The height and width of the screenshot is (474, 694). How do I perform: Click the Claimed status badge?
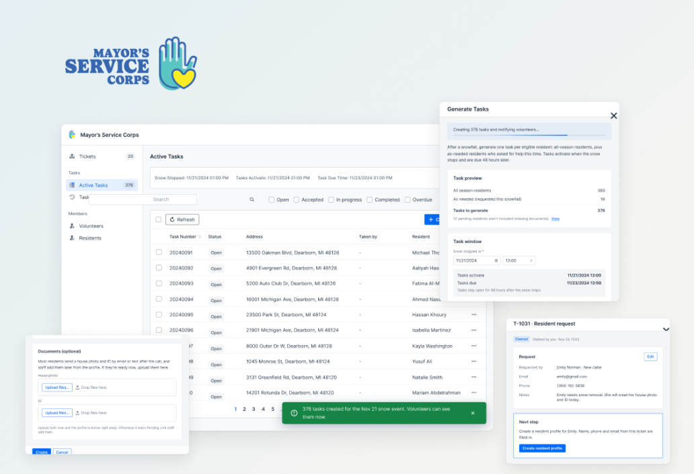click(x=521, y=339)
